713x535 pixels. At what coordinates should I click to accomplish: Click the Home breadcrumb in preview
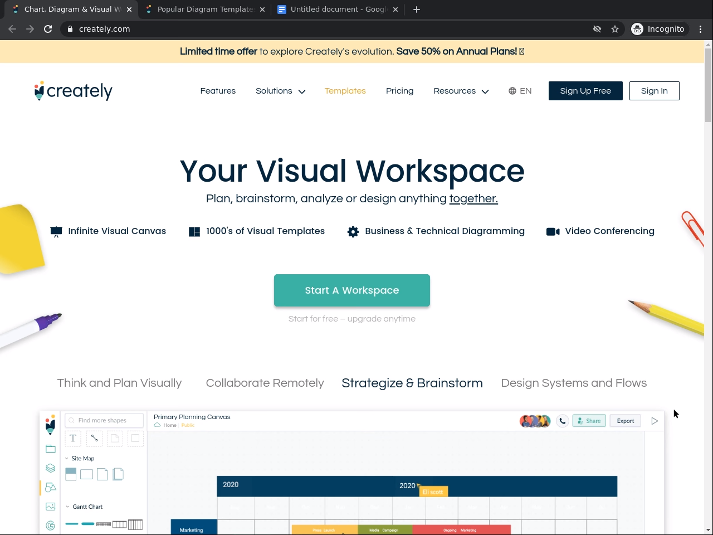[170, 425]
